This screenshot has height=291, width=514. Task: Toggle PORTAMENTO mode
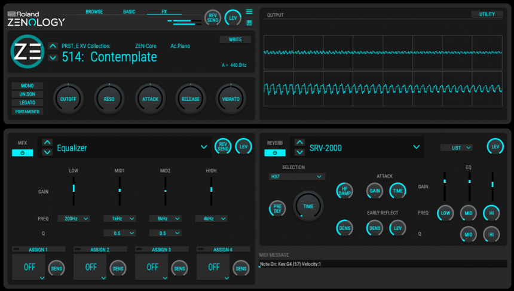(27, 111)
